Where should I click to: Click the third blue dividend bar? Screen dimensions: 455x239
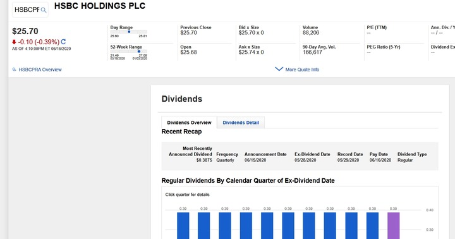[225, 226]
